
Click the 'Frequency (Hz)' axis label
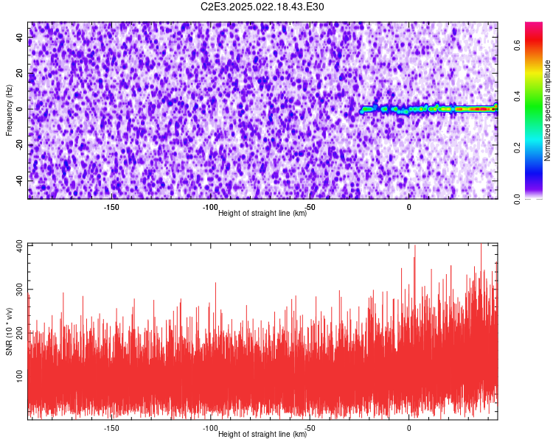[9, 110]
